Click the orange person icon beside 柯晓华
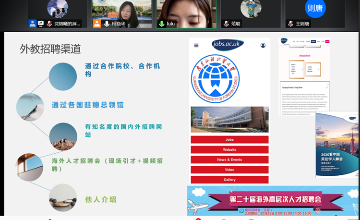Viewport: 360px width, 220px height. coord(97,24)
